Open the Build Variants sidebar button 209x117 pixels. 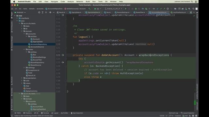tap(12, 104)
